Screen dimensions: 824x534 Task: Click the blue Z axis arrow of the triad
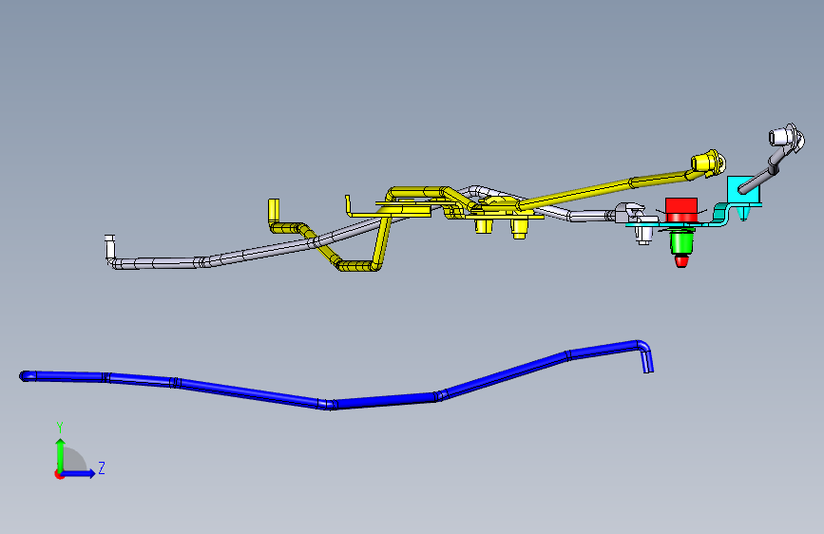coord(79,473)
